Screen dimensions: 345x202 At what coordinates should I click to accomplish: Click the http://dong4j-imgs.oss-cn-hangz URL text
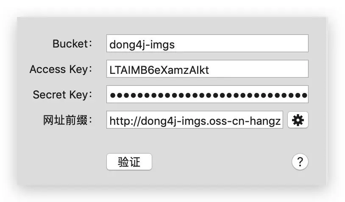coord(195,121)
